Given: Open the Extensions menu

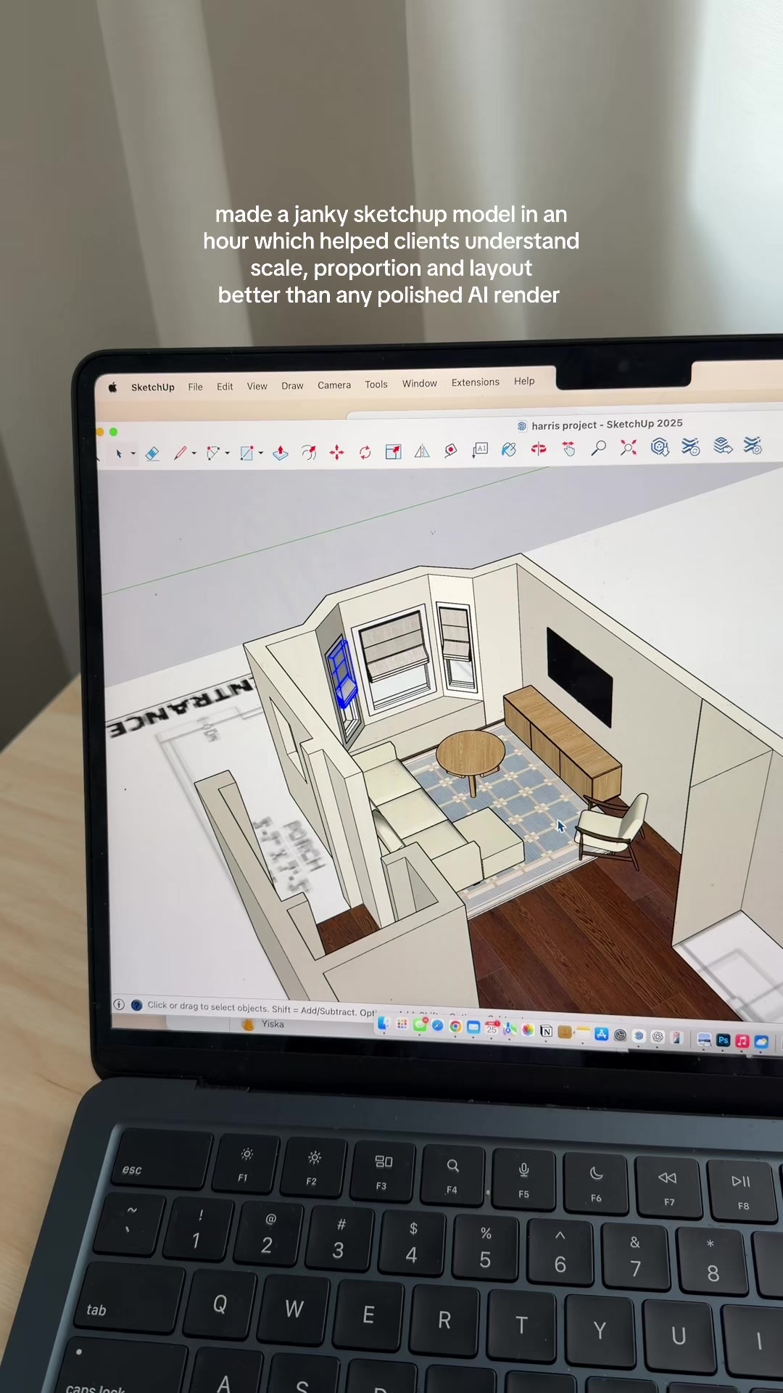Looking at the screenshot, I should pyautogui.click(x=476, y=382).
